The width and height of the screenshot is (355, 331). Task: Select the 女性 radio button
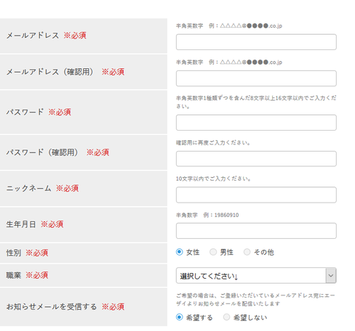point(180,252)
